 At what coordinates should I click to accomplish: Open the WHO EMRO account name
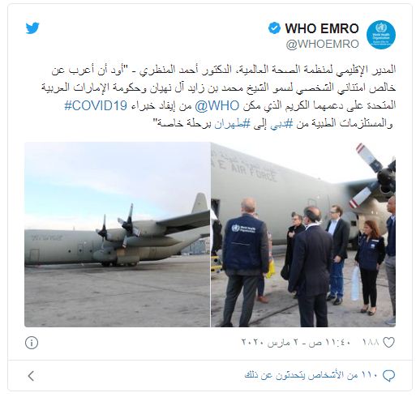322,28
